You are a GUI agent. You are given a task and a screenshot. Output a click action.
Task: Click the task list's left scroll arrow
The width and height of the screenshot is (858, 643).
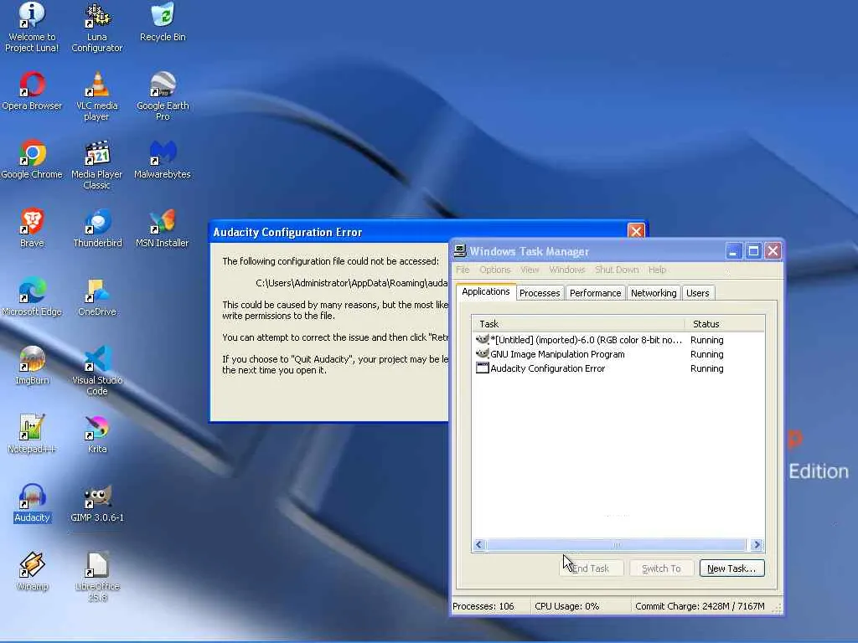click(479, 544)
